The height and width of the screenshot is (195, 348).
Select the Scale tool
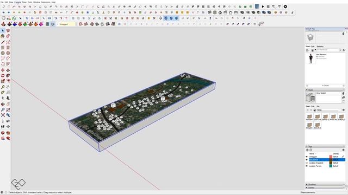click(x=3, y=81)
